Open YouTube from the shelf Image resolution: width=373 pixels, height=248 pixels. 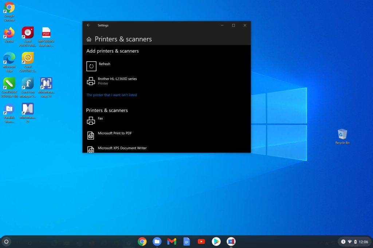click(x=201, y=241)
